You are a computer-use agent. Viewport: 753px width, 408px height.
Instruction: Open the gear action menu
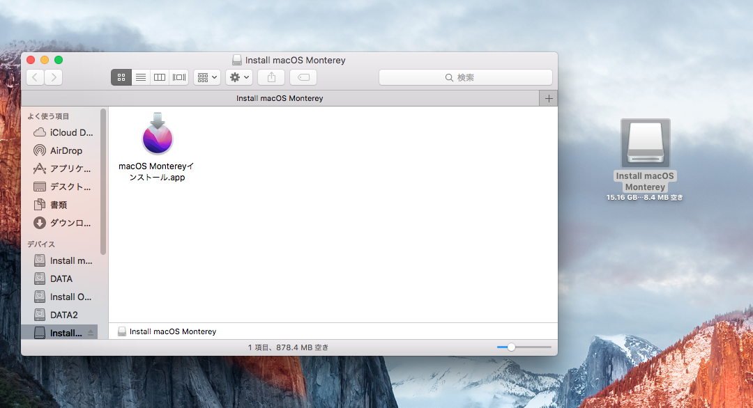tap(239, 77)
